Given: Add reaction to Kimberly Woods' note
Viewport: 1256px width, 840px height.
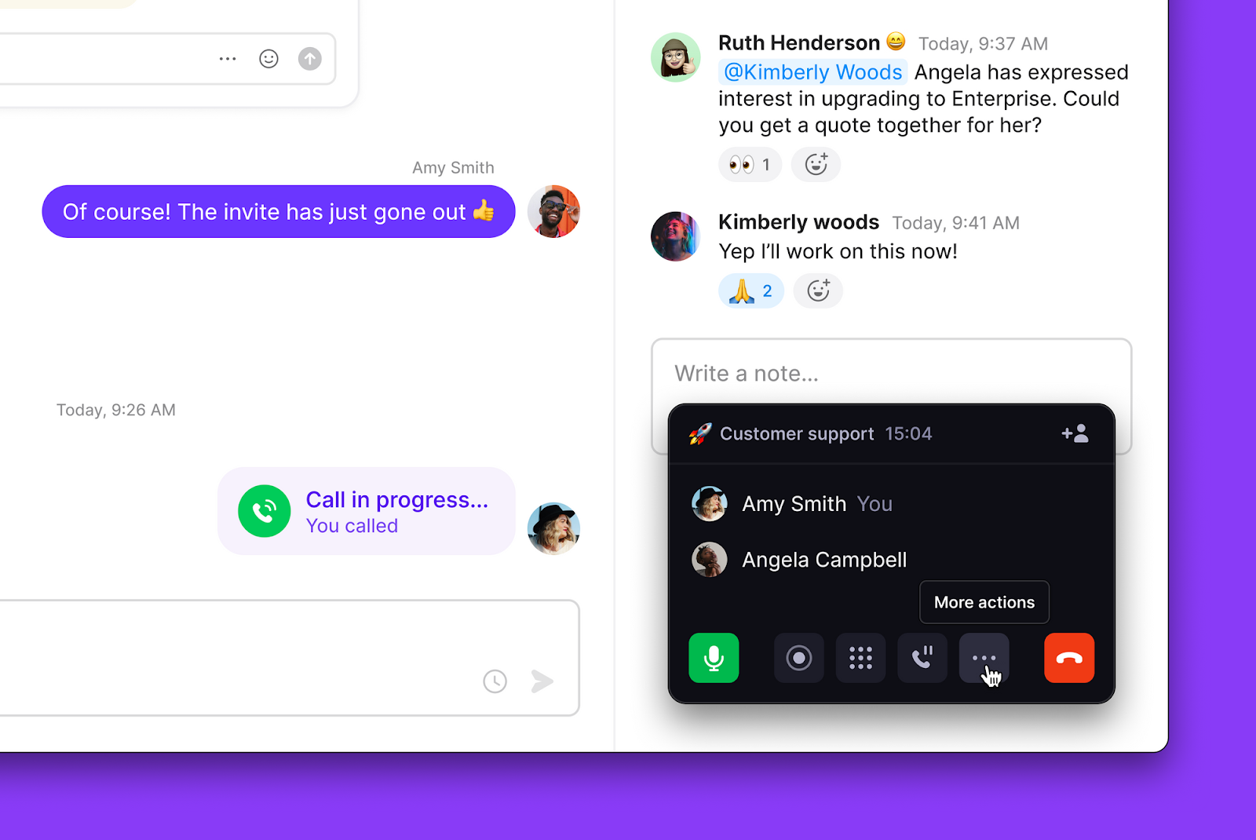Looking at the screenshot, I should pos(818,290).
